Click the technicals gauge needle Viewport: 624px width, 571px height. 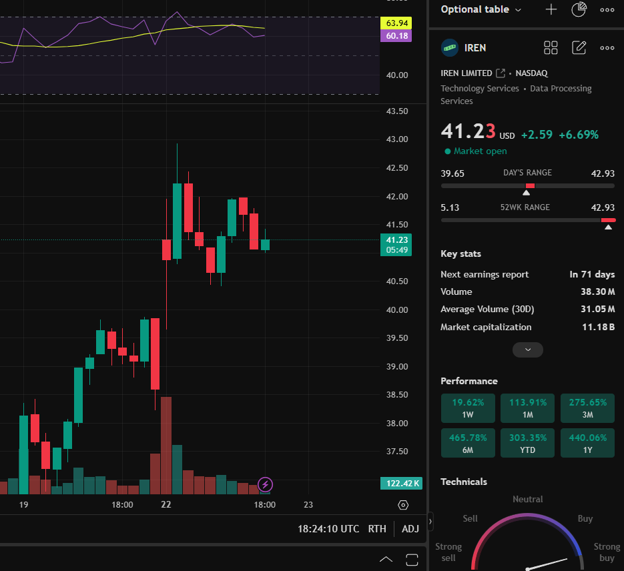click(x=547, y=564)
